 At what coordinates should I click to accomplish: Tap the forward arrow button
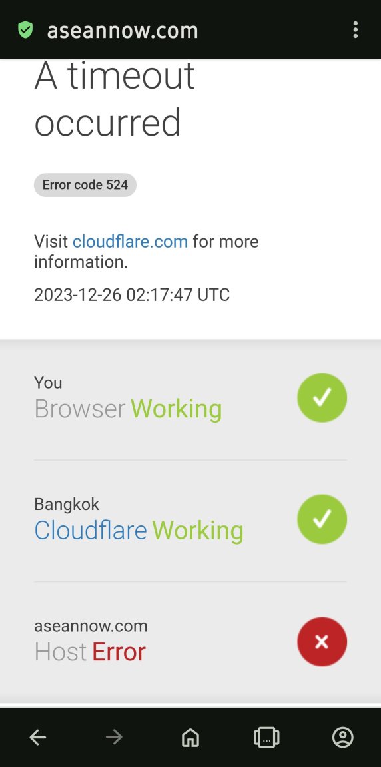tap(114, 737)
